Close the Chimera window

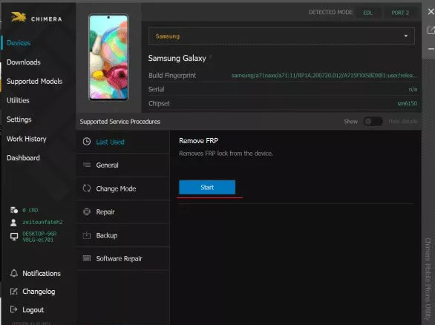pyautogui.click(x=431, y=12)
